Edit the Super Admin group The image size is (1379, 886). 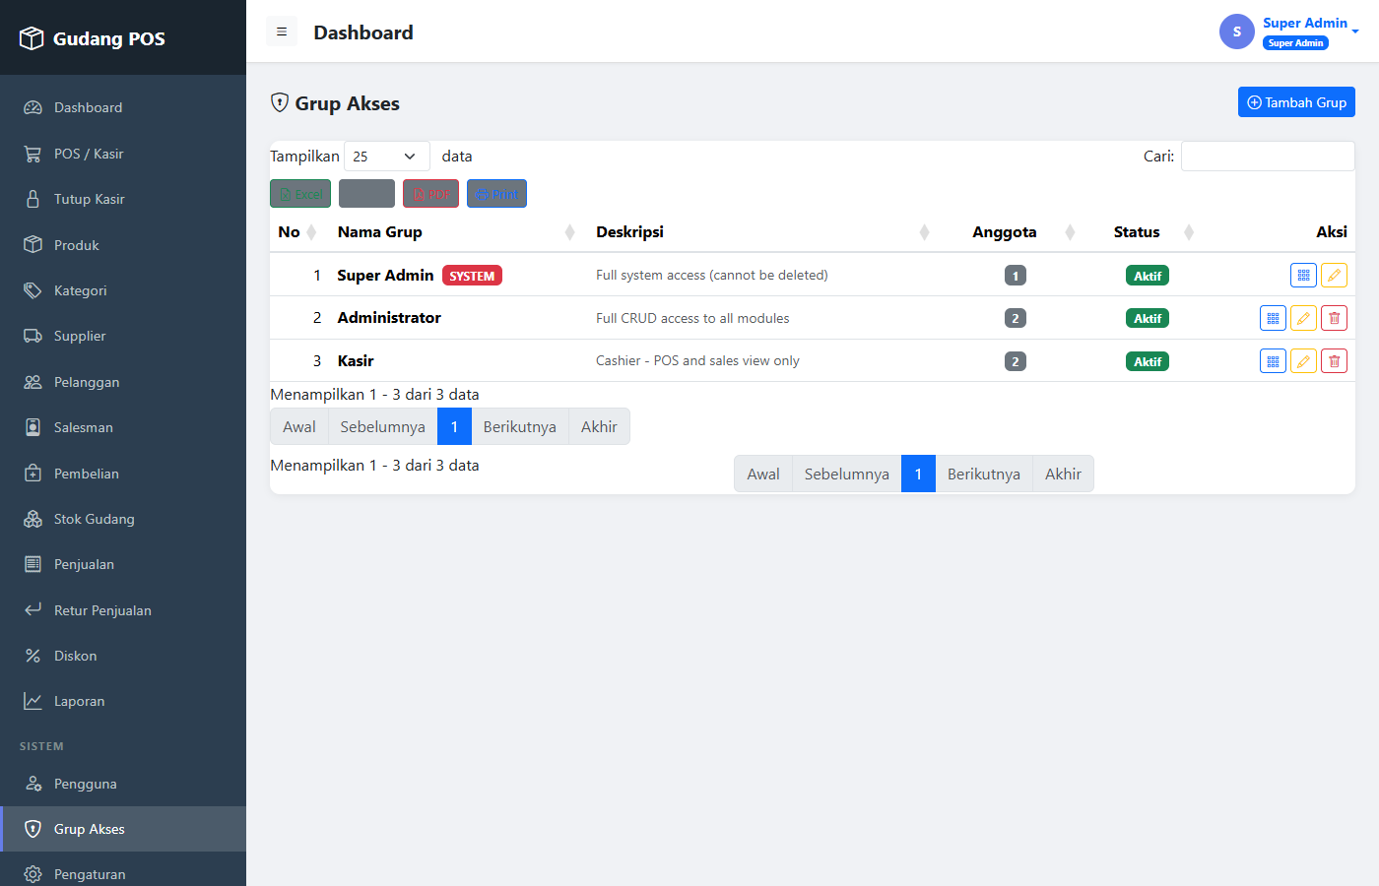point(1334,276)
